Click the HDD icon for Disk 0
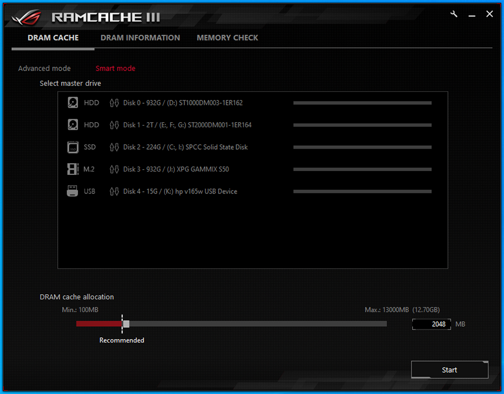The height and width of the screenshot is (394, 504). (73, 103)
